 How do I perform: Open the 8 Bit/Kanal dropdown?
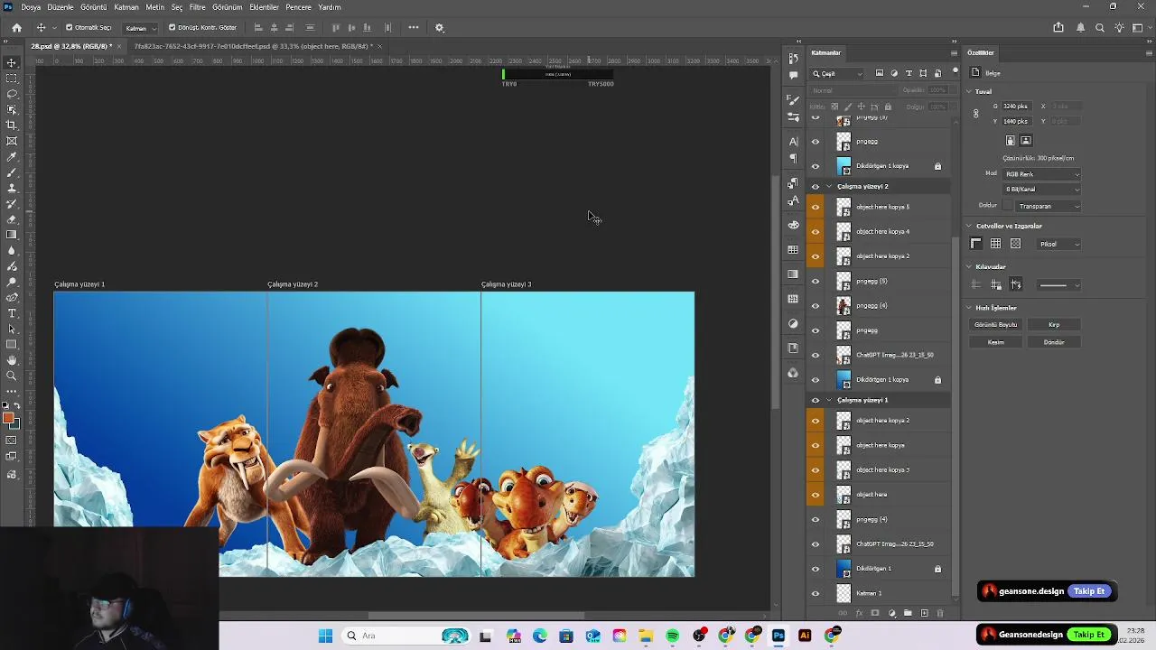(1041, 190)
